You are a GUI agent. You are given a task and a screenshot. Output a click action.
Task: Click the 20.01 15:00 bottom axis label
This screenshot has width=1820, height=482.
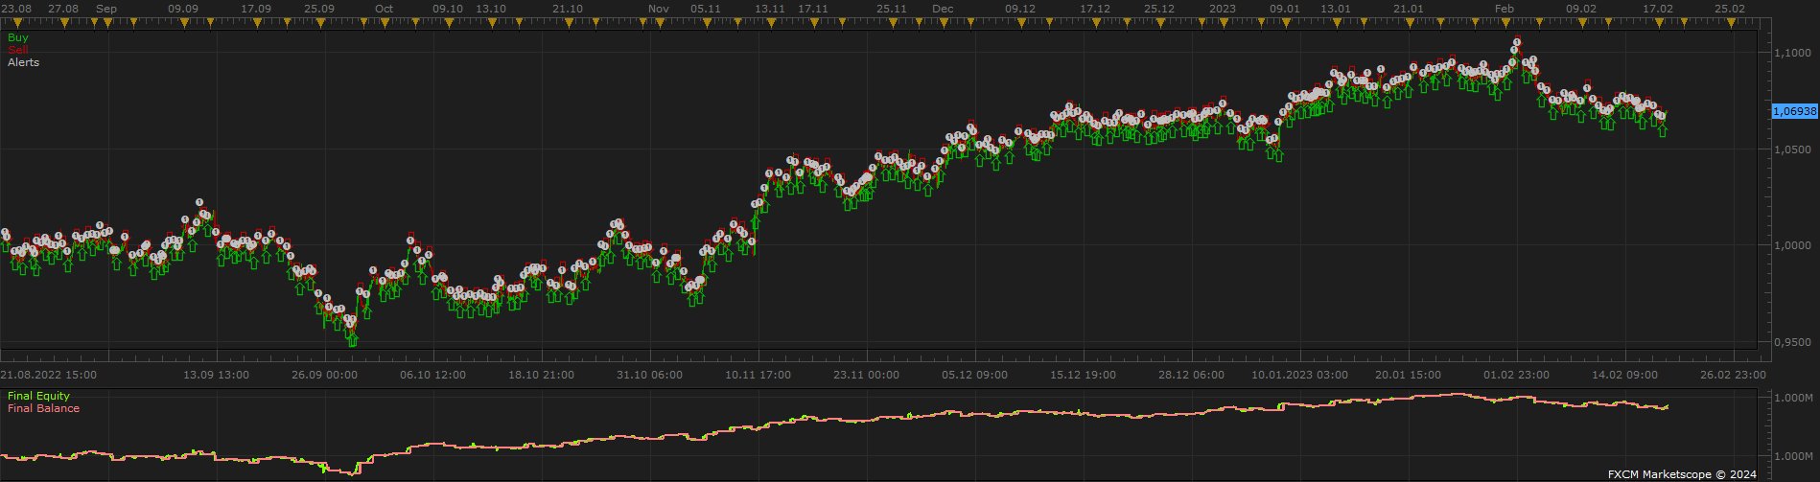tap(1409, 375)
